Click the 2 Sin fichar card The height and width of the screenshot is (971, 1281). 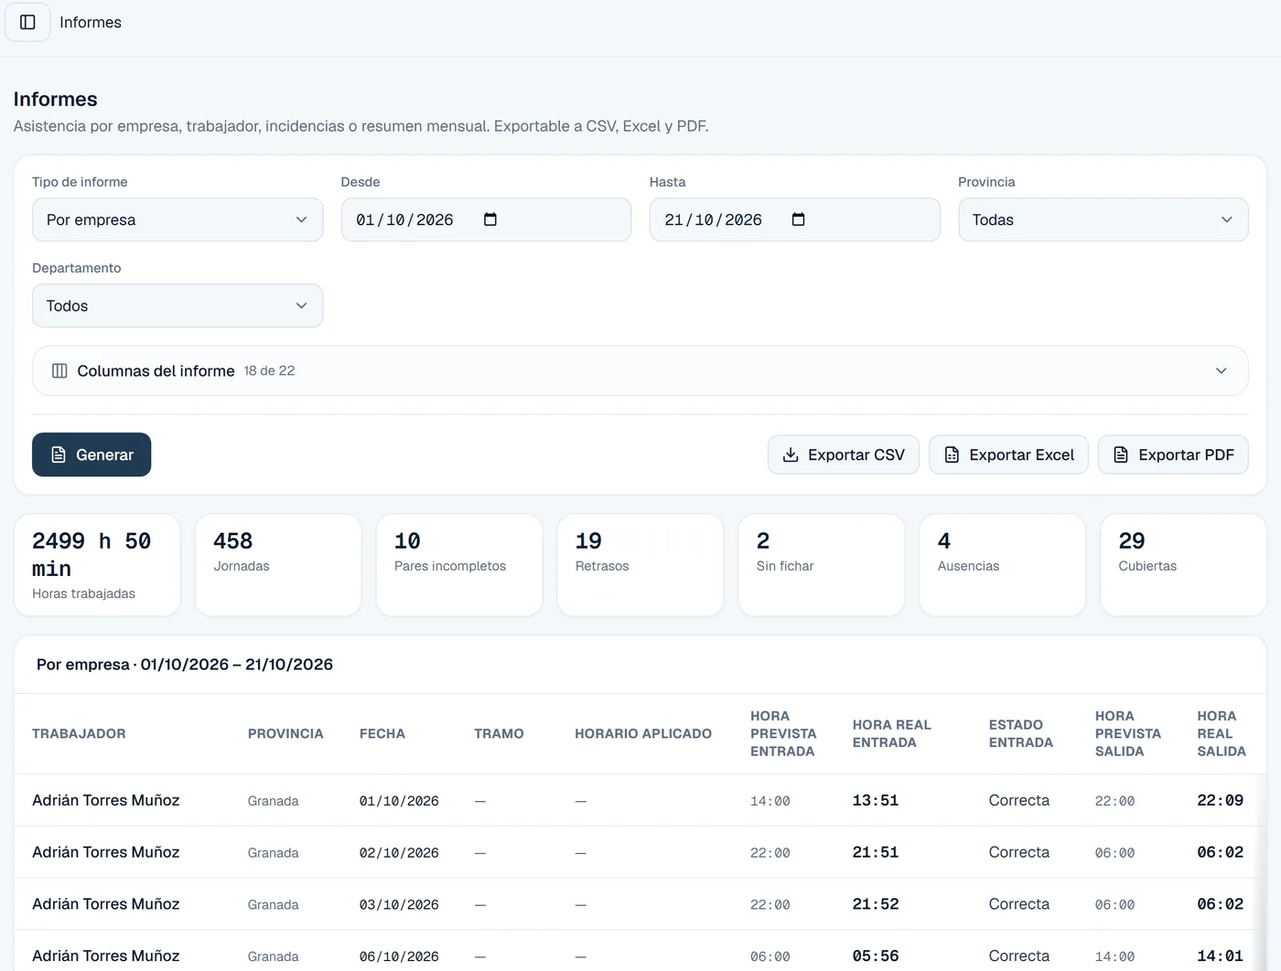coord(822,564)
